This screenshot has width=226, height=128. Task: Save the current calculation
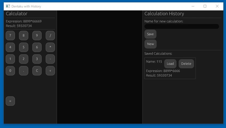[150, 34]
